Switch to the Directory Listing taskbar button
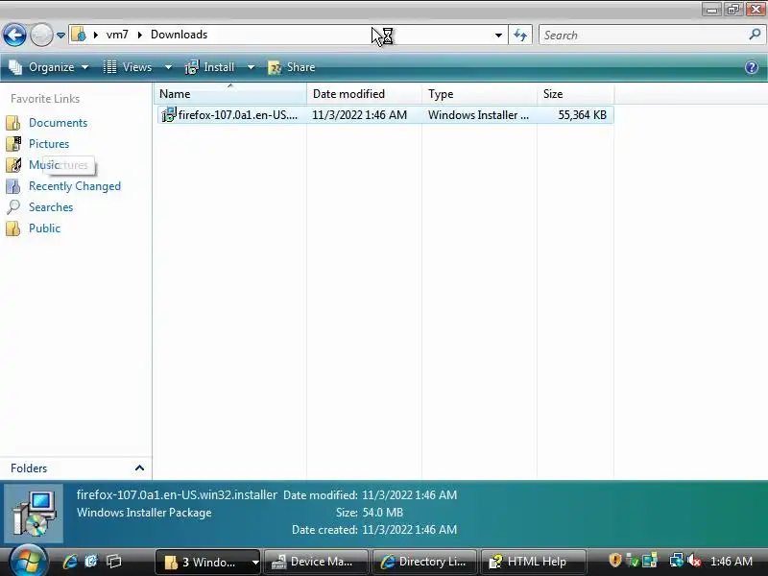 point(424,562)
